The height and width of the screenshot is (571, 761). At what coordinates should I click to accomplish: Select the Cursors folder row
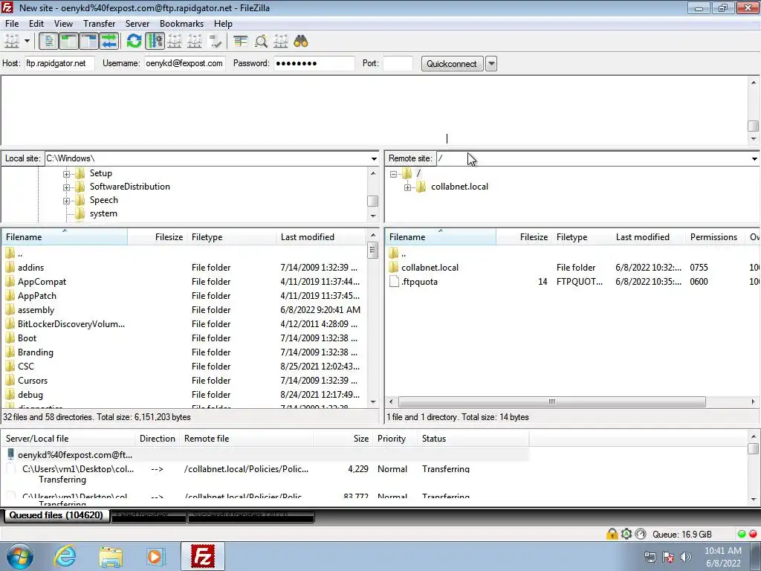(x=183, y=381)
